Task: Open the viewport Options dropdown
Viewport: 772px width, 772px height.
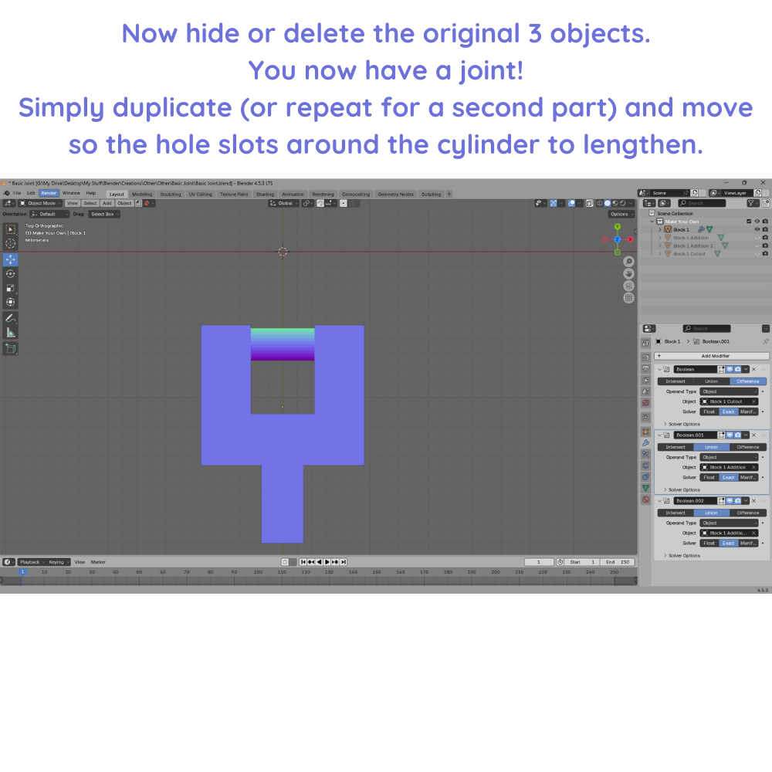Action: tap(621, 214)
